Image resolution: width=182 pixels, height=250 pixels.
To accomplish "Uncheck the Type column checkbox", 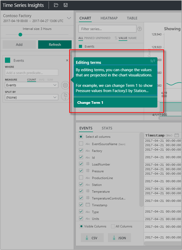I will (x=81, y=212).
